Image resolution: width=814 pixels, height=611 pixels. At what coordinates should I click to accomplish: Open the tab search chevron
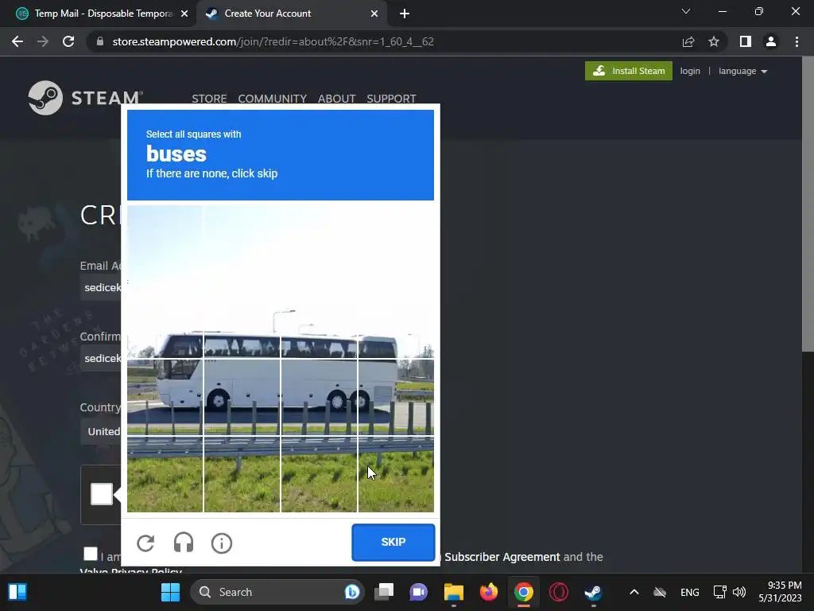click(x=686, y=11)
